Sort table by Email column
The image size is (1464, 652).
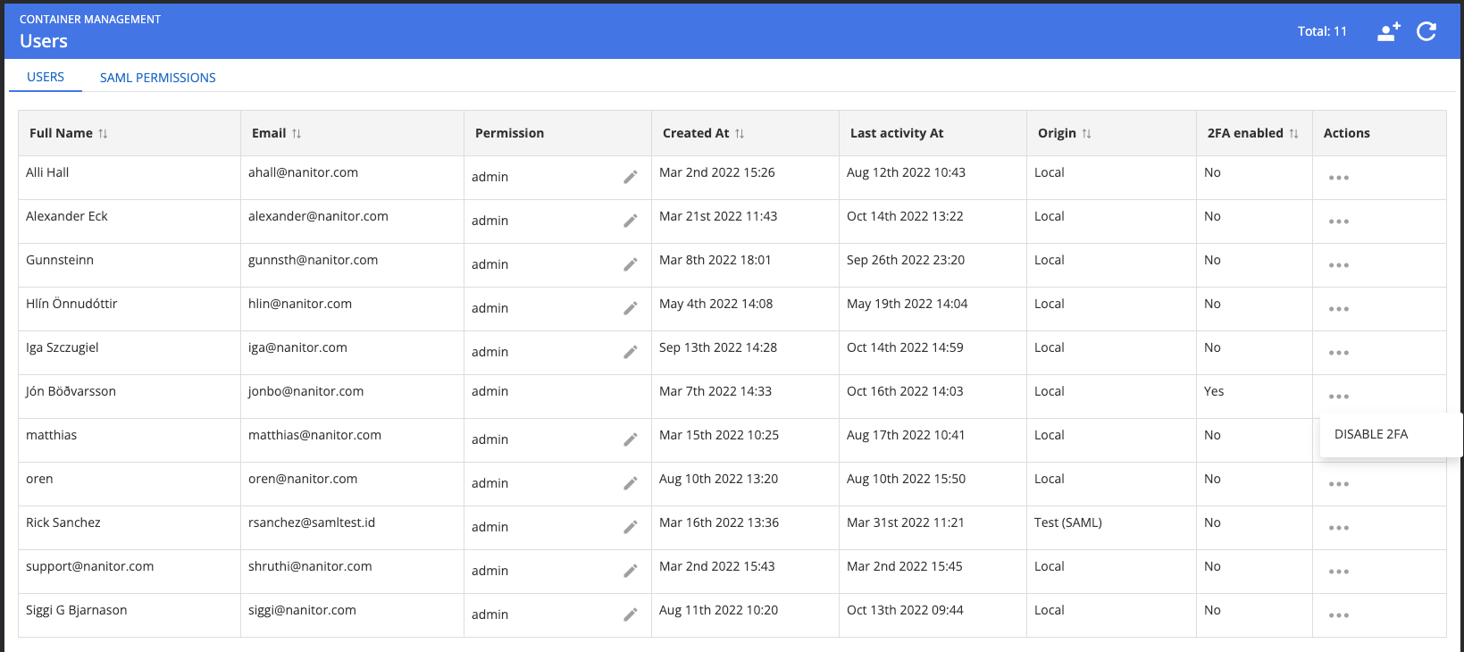297,134
